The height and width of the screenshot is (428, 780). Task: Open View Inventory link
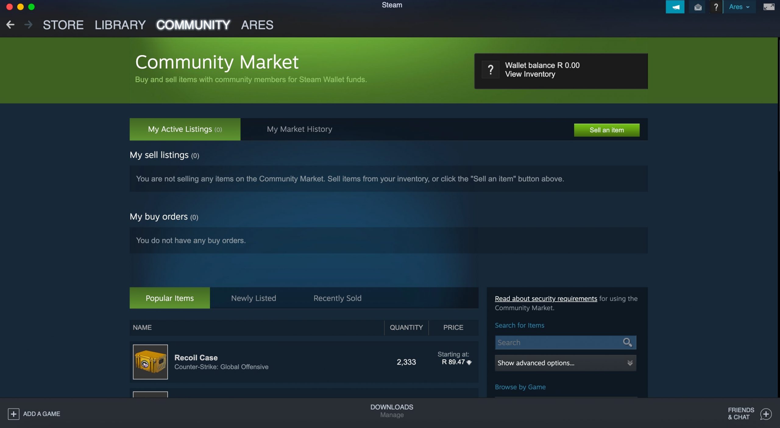[530, 74]
